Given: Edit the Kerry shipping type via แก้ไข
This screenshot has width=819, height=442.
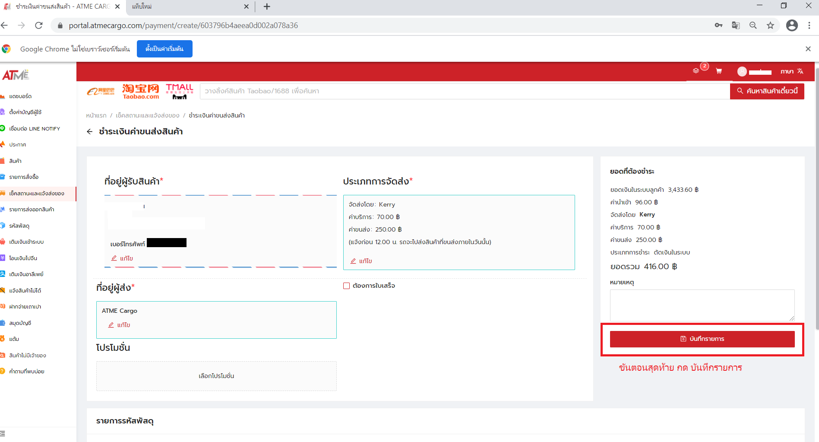Looking at the screenshot, I should point(361,261).
